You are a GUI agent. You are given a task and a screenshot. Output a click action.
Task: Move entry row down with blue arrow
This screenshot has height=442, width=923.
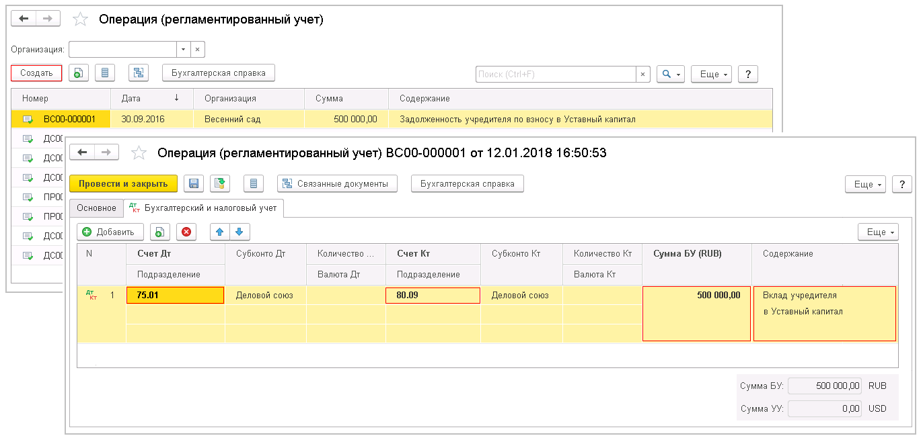point(239,232)
